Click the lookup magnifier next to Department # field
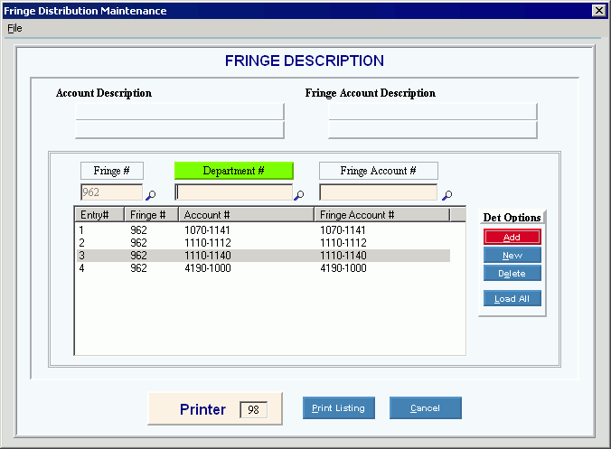611x449 pixels. click(x=299, y=194)
